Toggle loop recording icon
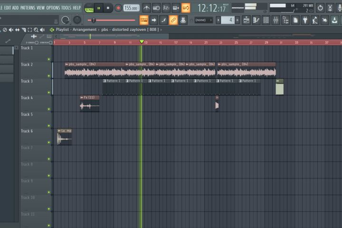Viewport: 342px width, 228px height. click(186, 8)
